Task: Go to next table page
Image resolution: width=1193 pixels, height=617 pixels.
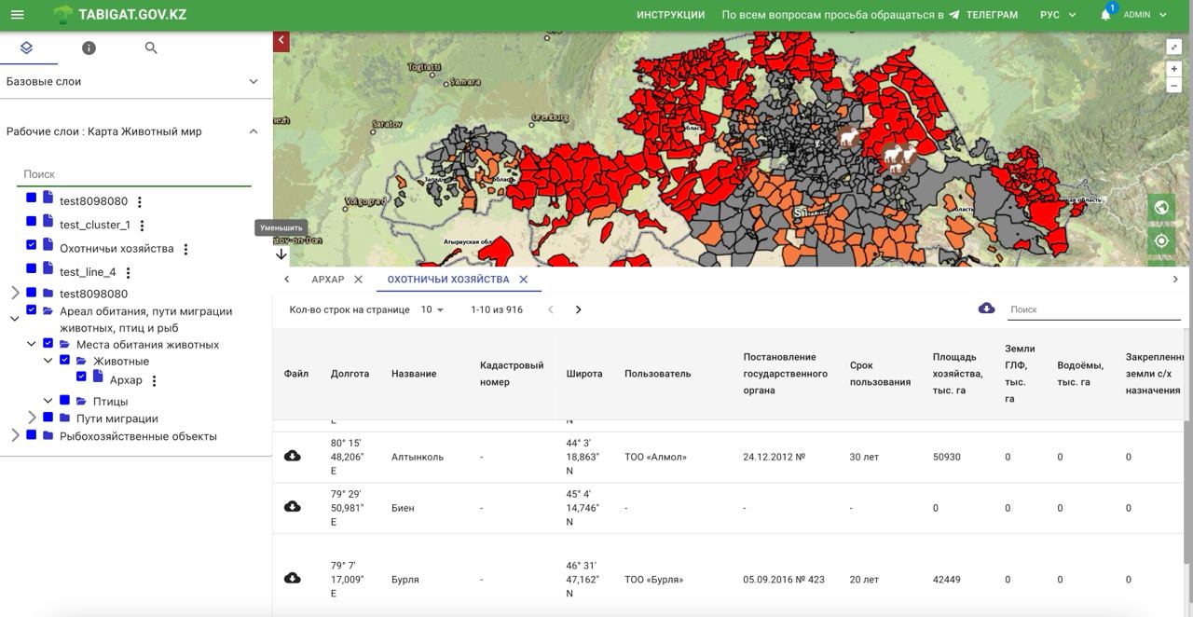Action: click(578, 309)
